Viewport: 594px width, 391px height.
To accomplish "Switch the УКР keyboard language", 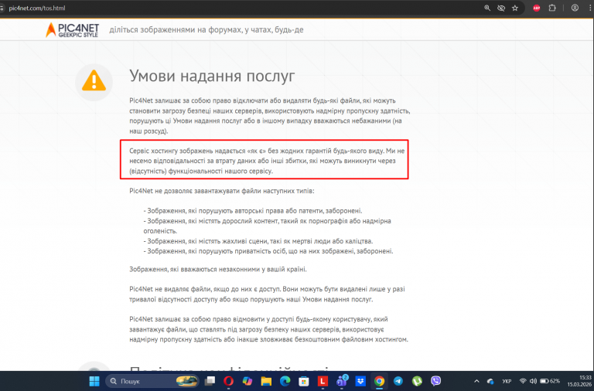I will pyautogui.click(x=507, y=381).
